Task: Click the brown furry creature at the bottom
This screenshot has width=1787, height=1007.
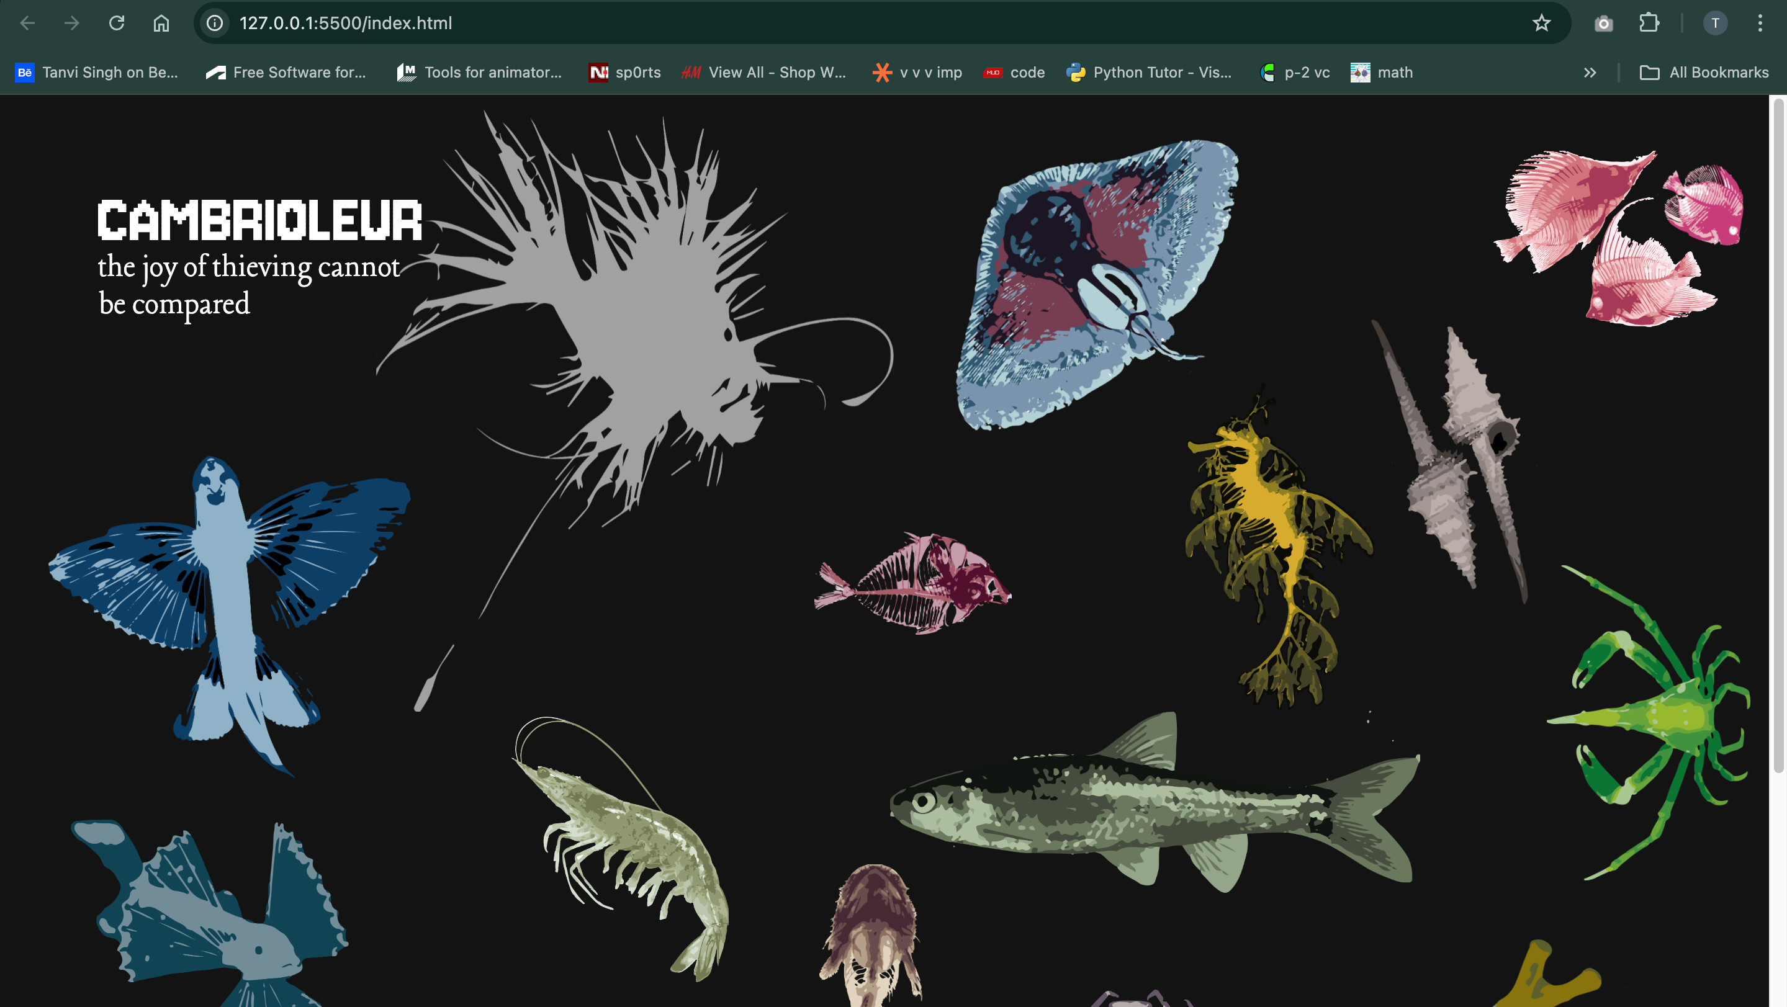Action: tap(873, 936)
